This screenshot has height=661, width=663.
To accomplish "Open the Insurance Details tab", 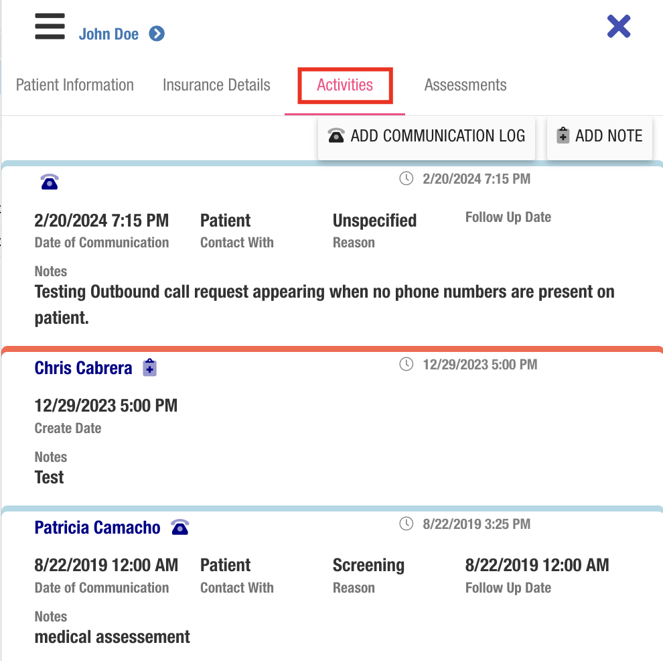I will click(x=216, y=85).
